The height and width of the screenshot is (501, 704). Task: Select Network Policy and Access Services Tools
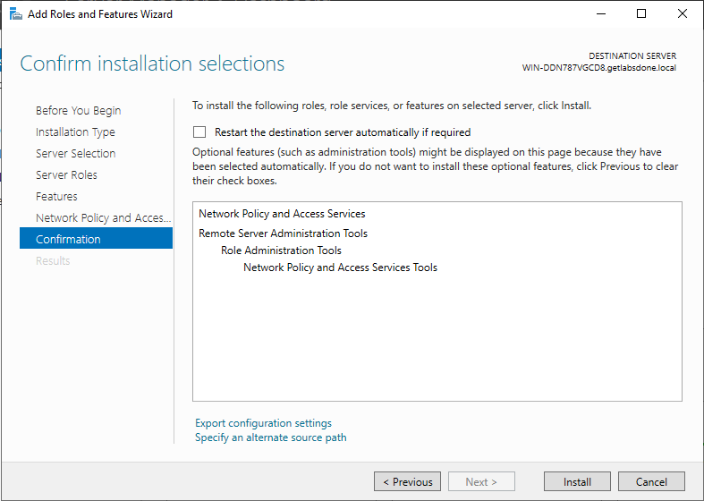pos(340,267)
